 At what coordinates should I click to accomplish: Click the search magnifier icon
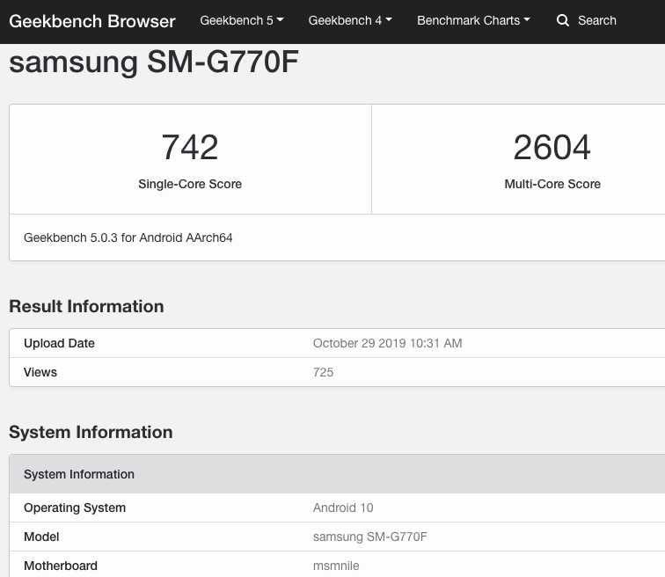(563, 20)
